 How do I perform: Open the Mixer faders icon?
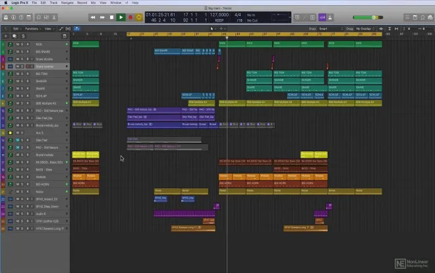[46, 18]
